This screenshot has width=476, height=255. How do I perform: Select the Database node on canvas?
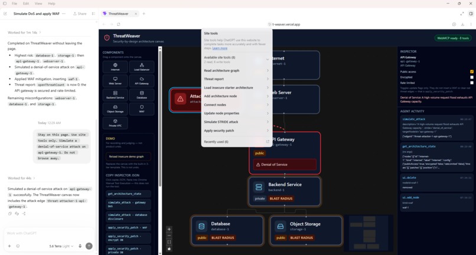point(227,230)
